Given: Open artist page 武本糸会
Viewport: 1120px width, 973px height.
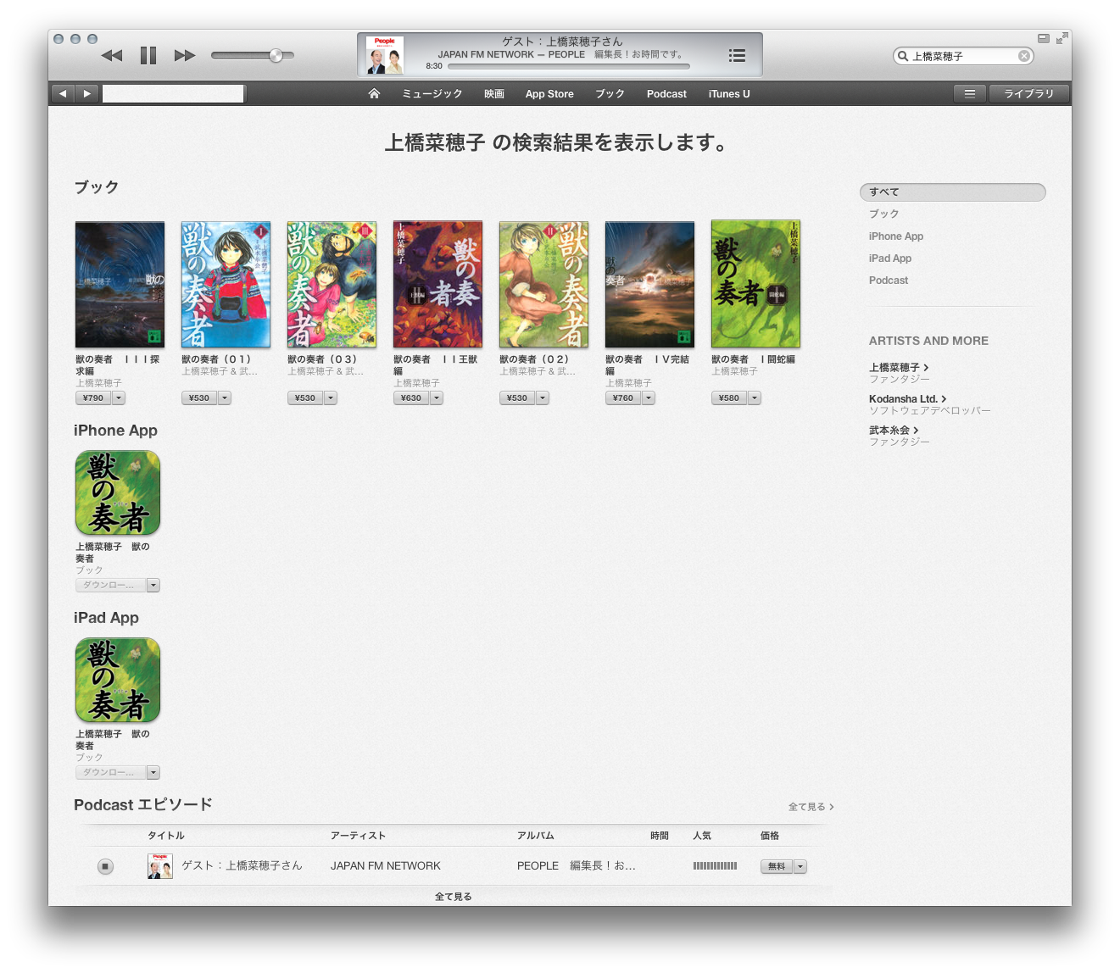Looking at the screenshot, I should tap(894, 431).
